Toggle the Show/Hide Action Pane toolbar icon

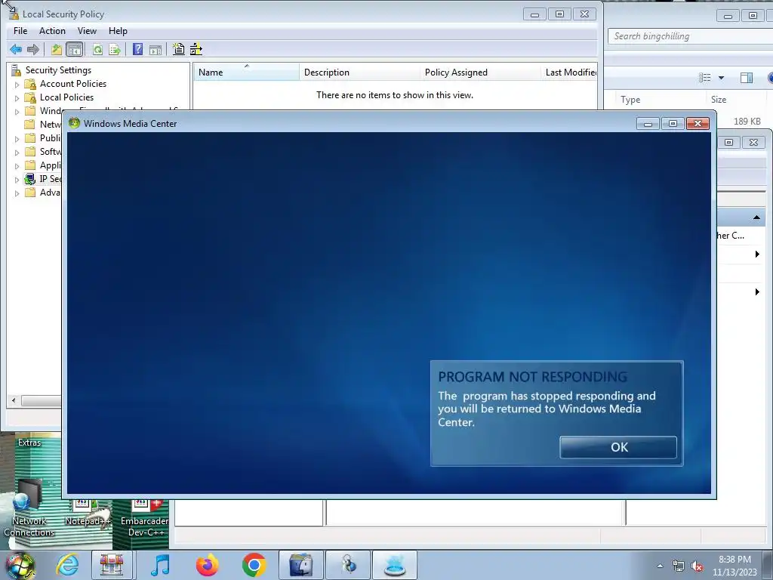point(156,49)
